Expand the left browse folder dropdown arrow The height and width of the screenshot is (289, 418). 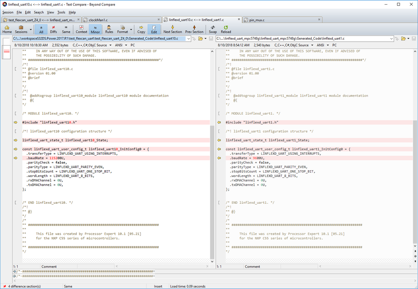[x=205, y=38]
